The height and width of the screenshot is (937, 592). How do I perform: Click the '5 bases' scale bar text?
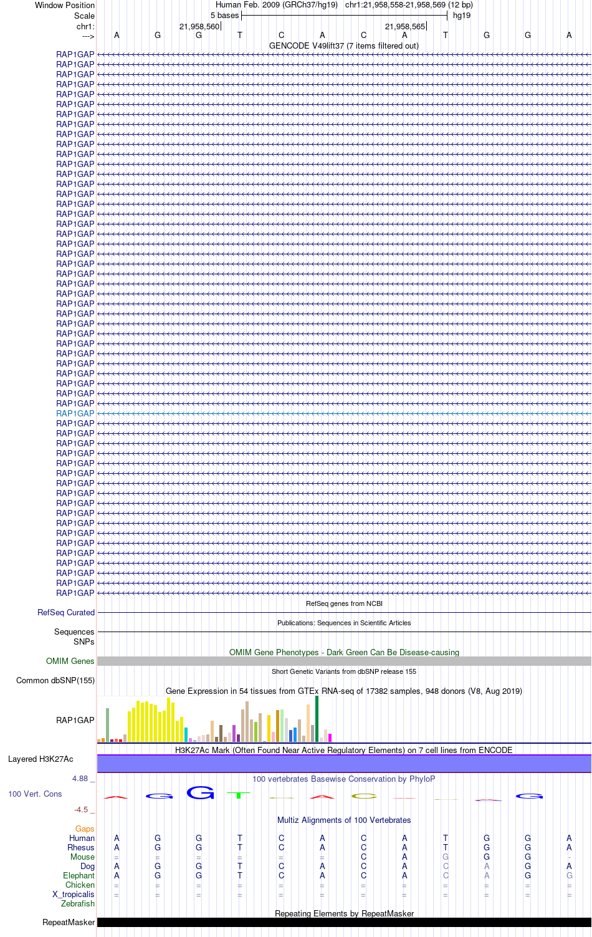point(224,15)
